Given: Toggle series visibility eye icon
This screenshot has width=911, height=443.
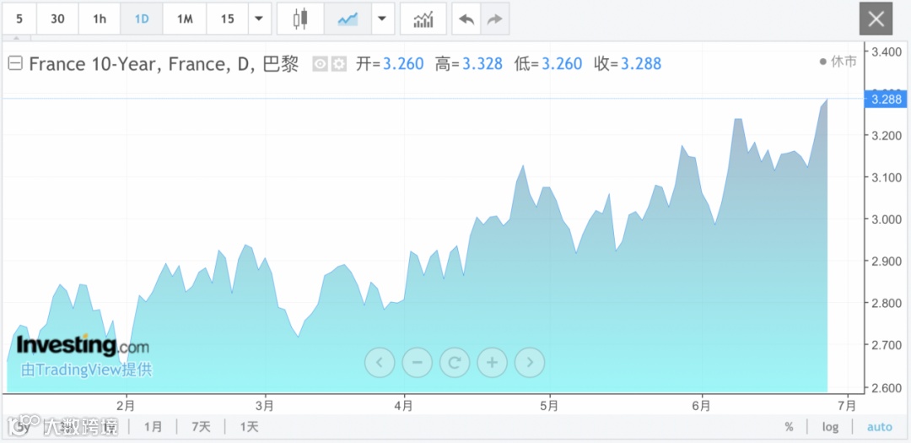Looking at the screenshot, I should click(321, 64).
